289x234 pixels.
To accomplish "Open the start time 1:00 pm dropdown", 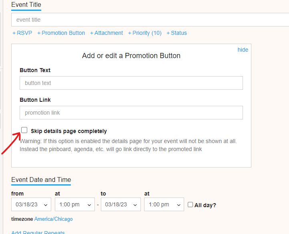I will pos(75,204).
